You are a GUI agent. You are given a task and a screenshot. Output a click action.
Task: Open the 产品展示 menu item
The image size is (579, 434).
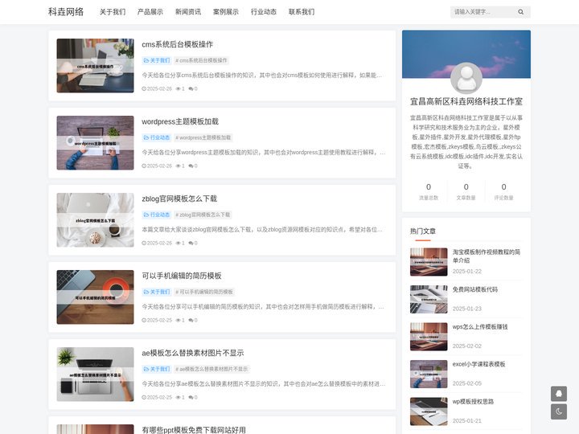click(x=150, y=12)
